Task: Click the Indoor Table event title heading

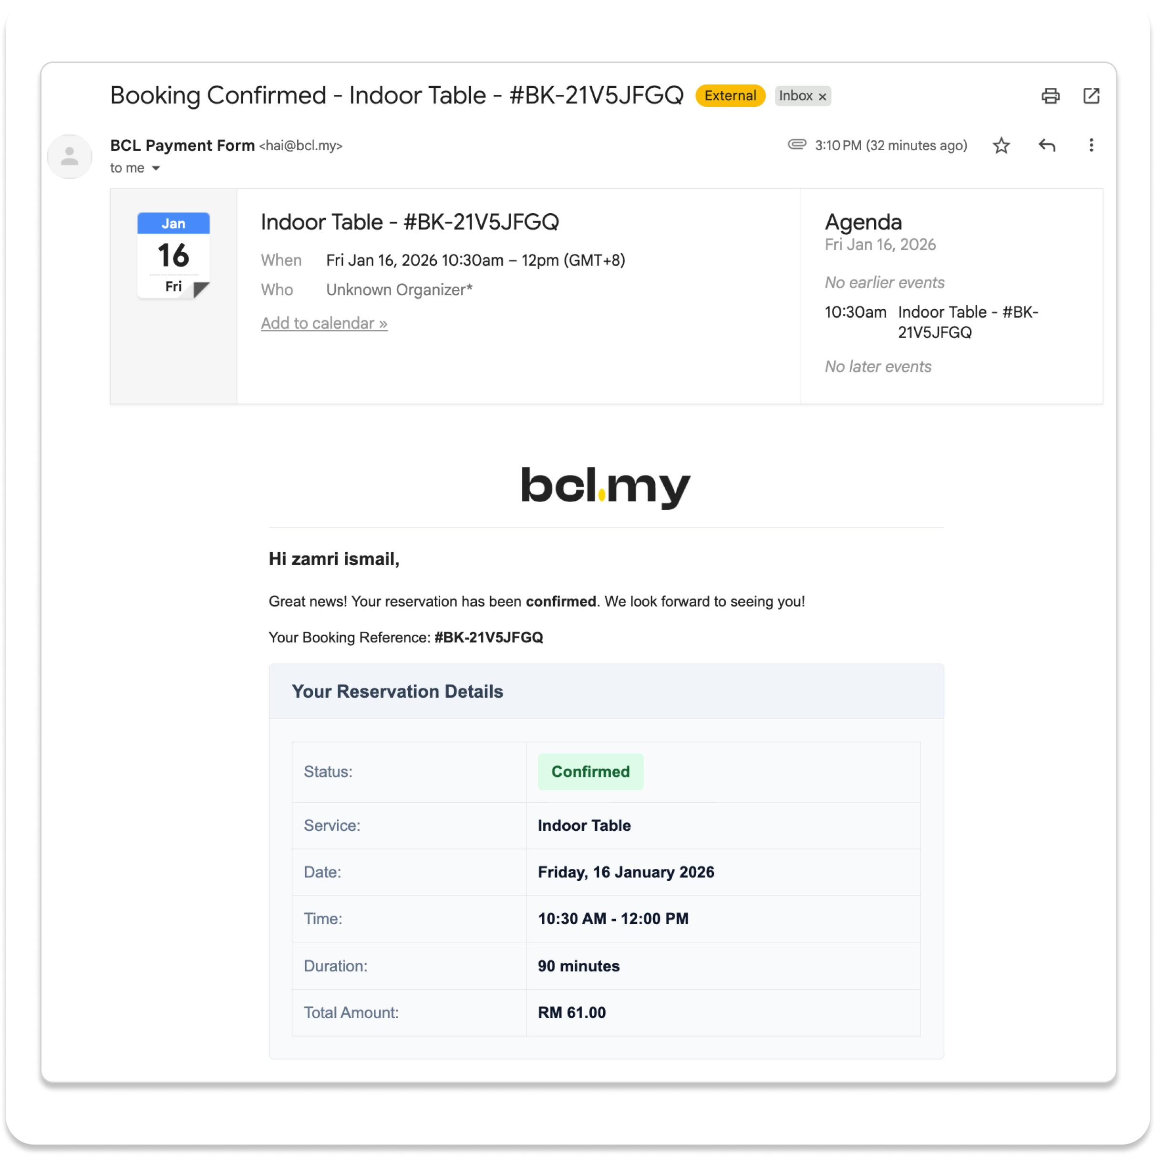Action: pyautogui.click(x=409, y=222)
